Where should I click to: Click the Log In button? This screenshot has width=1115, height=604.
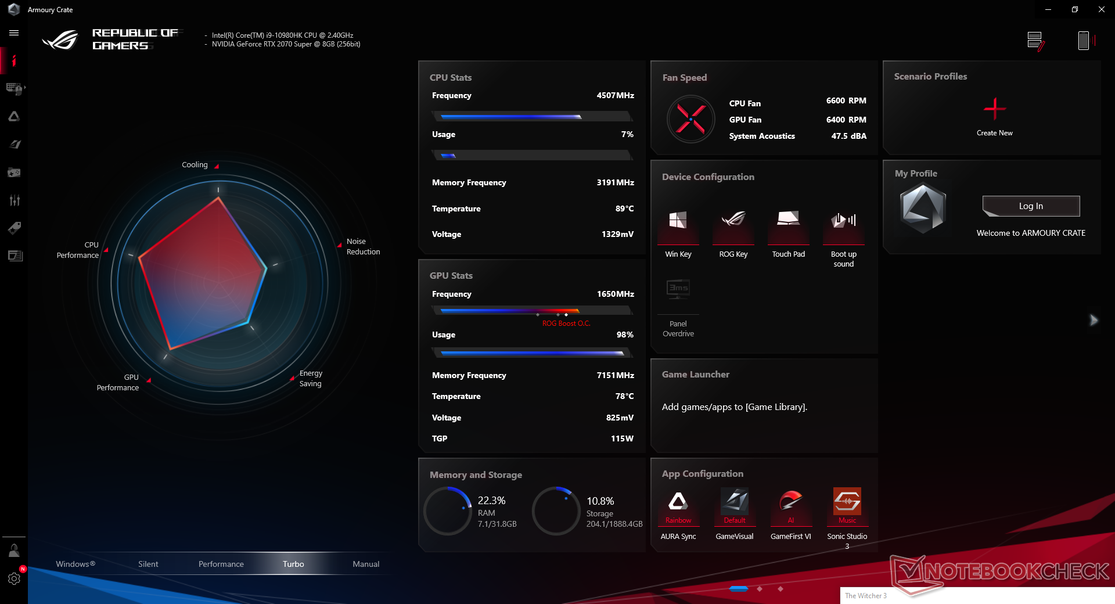coord(1031,206)
